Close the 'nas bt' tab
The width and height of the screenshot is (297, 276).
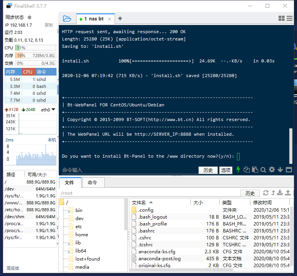tap(109, 19)
